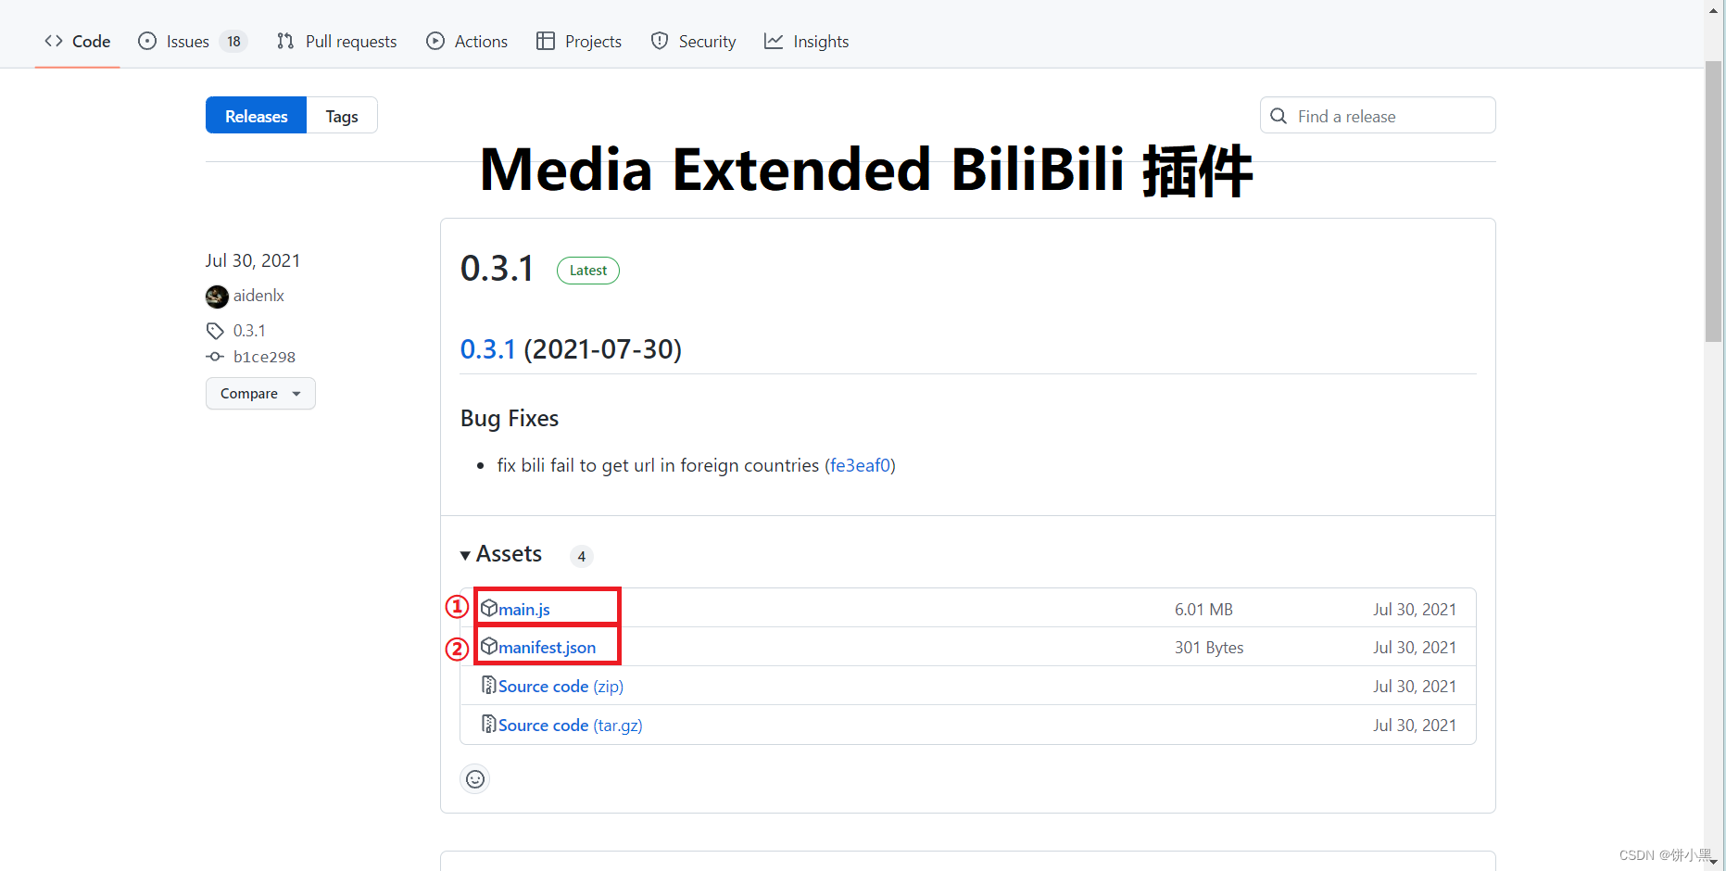Open Security via the shield icon
Image resolution: width=1726 pixels, height=871 pixels.
[x=660, y=41]
